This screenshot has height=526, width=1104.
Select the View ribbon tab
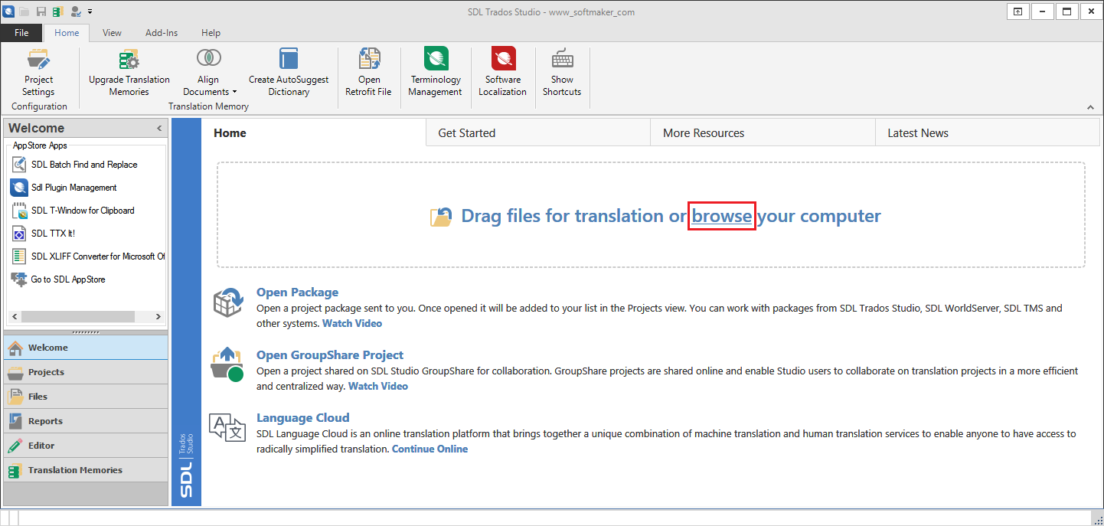(x=112, y=33)
